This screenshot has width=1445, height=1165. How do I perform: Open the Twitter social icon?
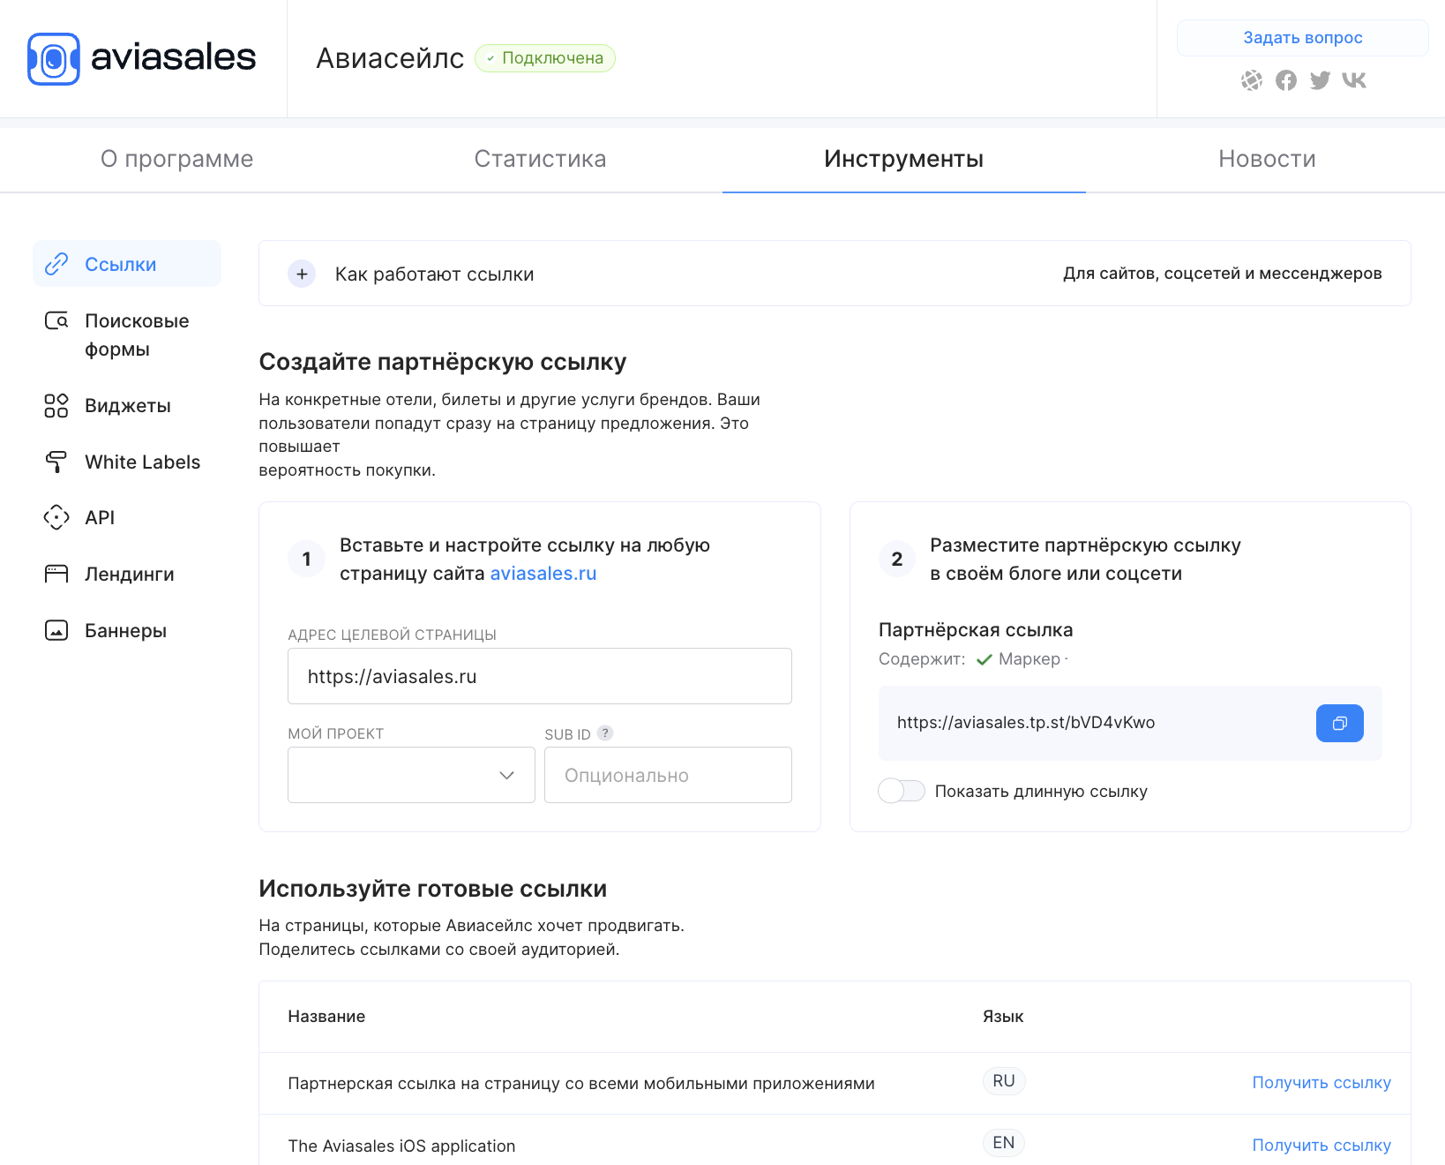[1320, 80]
